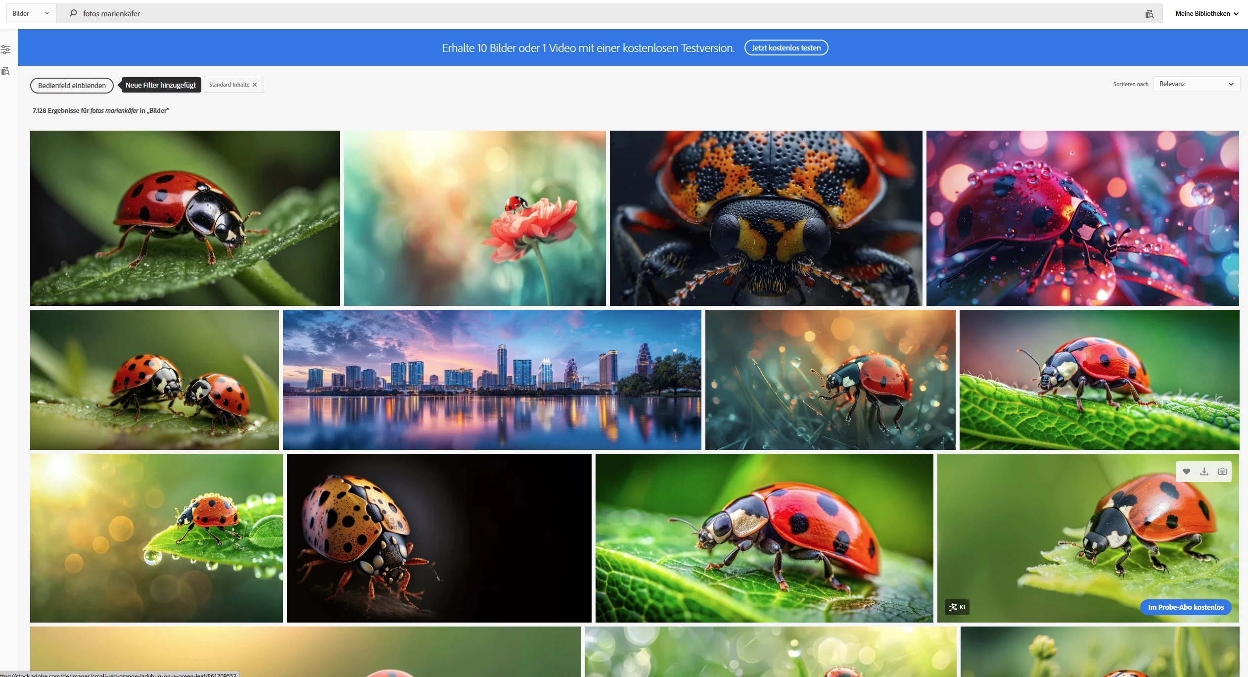The image size is (1248, 677).
Task: Expand the Relevanz sort dropdown
Action: pos(1196,84)
